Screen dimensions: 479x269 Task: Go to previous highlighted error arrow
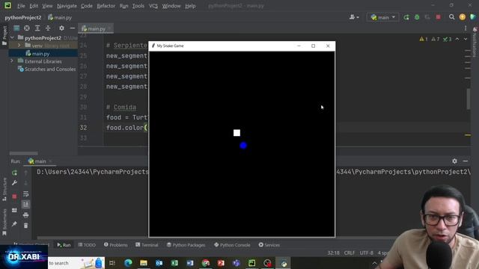coord(457,39)
